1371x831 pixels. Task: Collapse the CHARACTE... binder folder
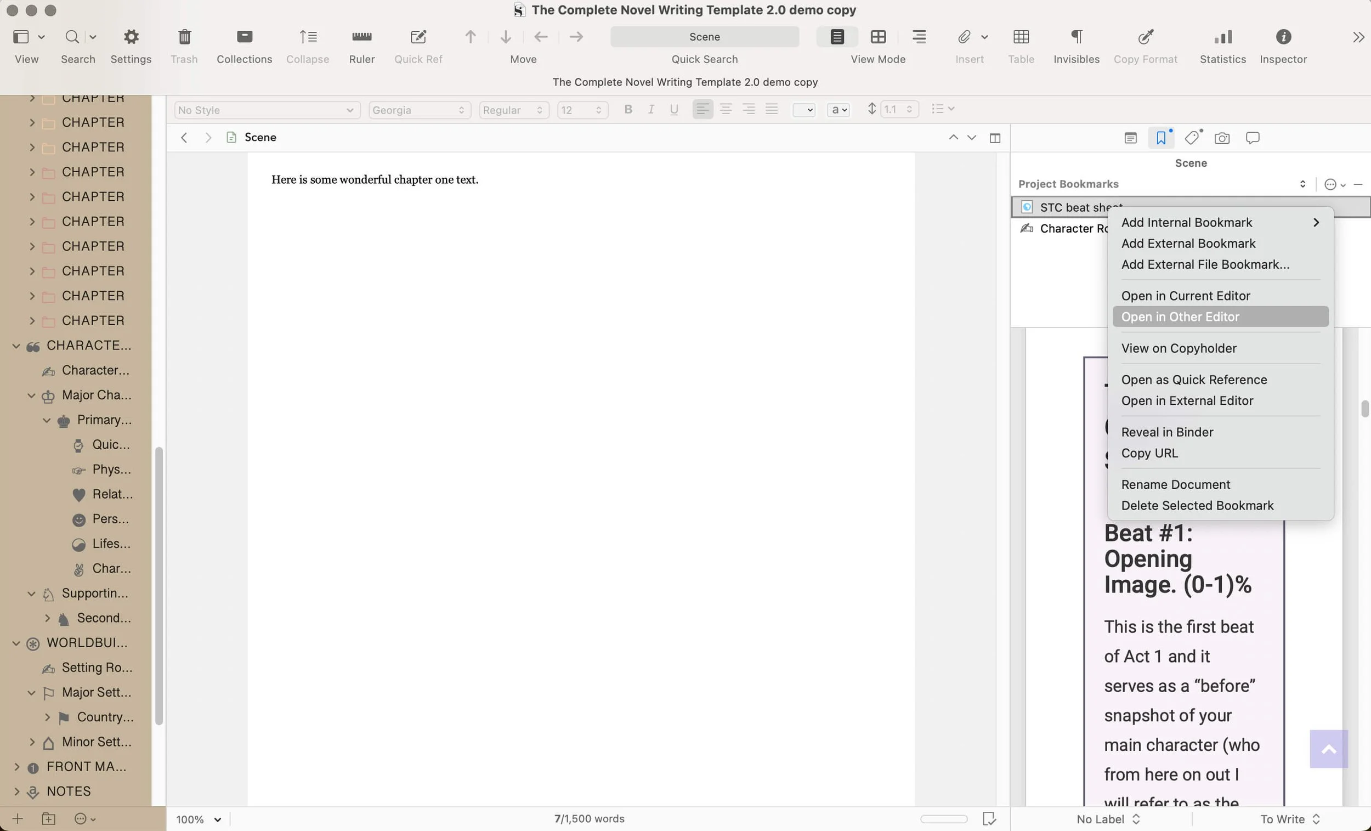tap(16, 346)
